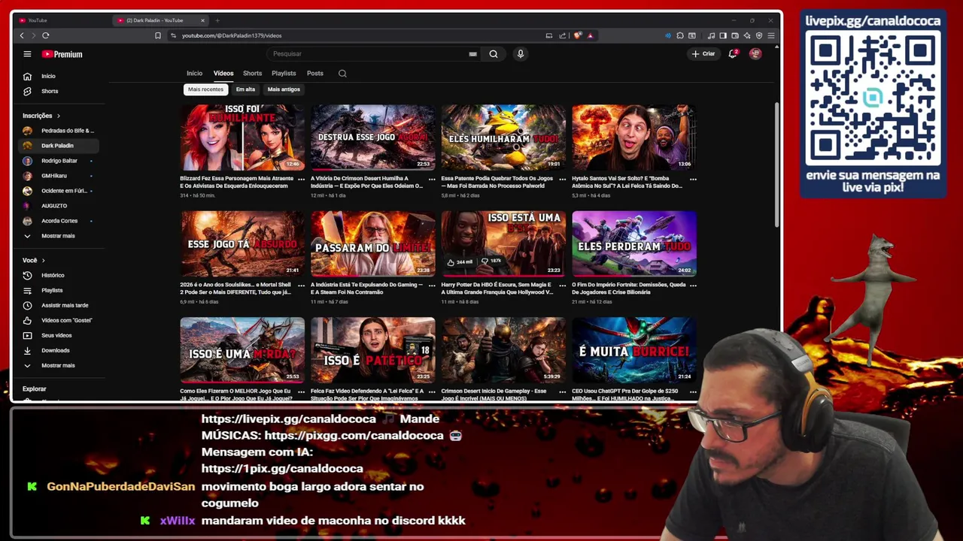Click the YouTube Premium logo
Image resolution: width=963 pixels, height=541 pixels.
pos(62,54)
